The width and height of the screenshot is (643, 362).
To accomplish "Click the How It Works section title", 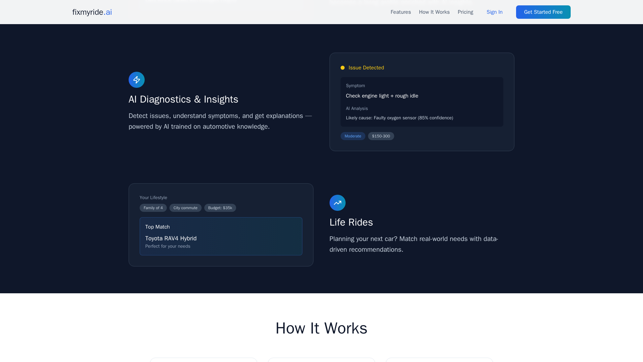I will pos(321,328).
